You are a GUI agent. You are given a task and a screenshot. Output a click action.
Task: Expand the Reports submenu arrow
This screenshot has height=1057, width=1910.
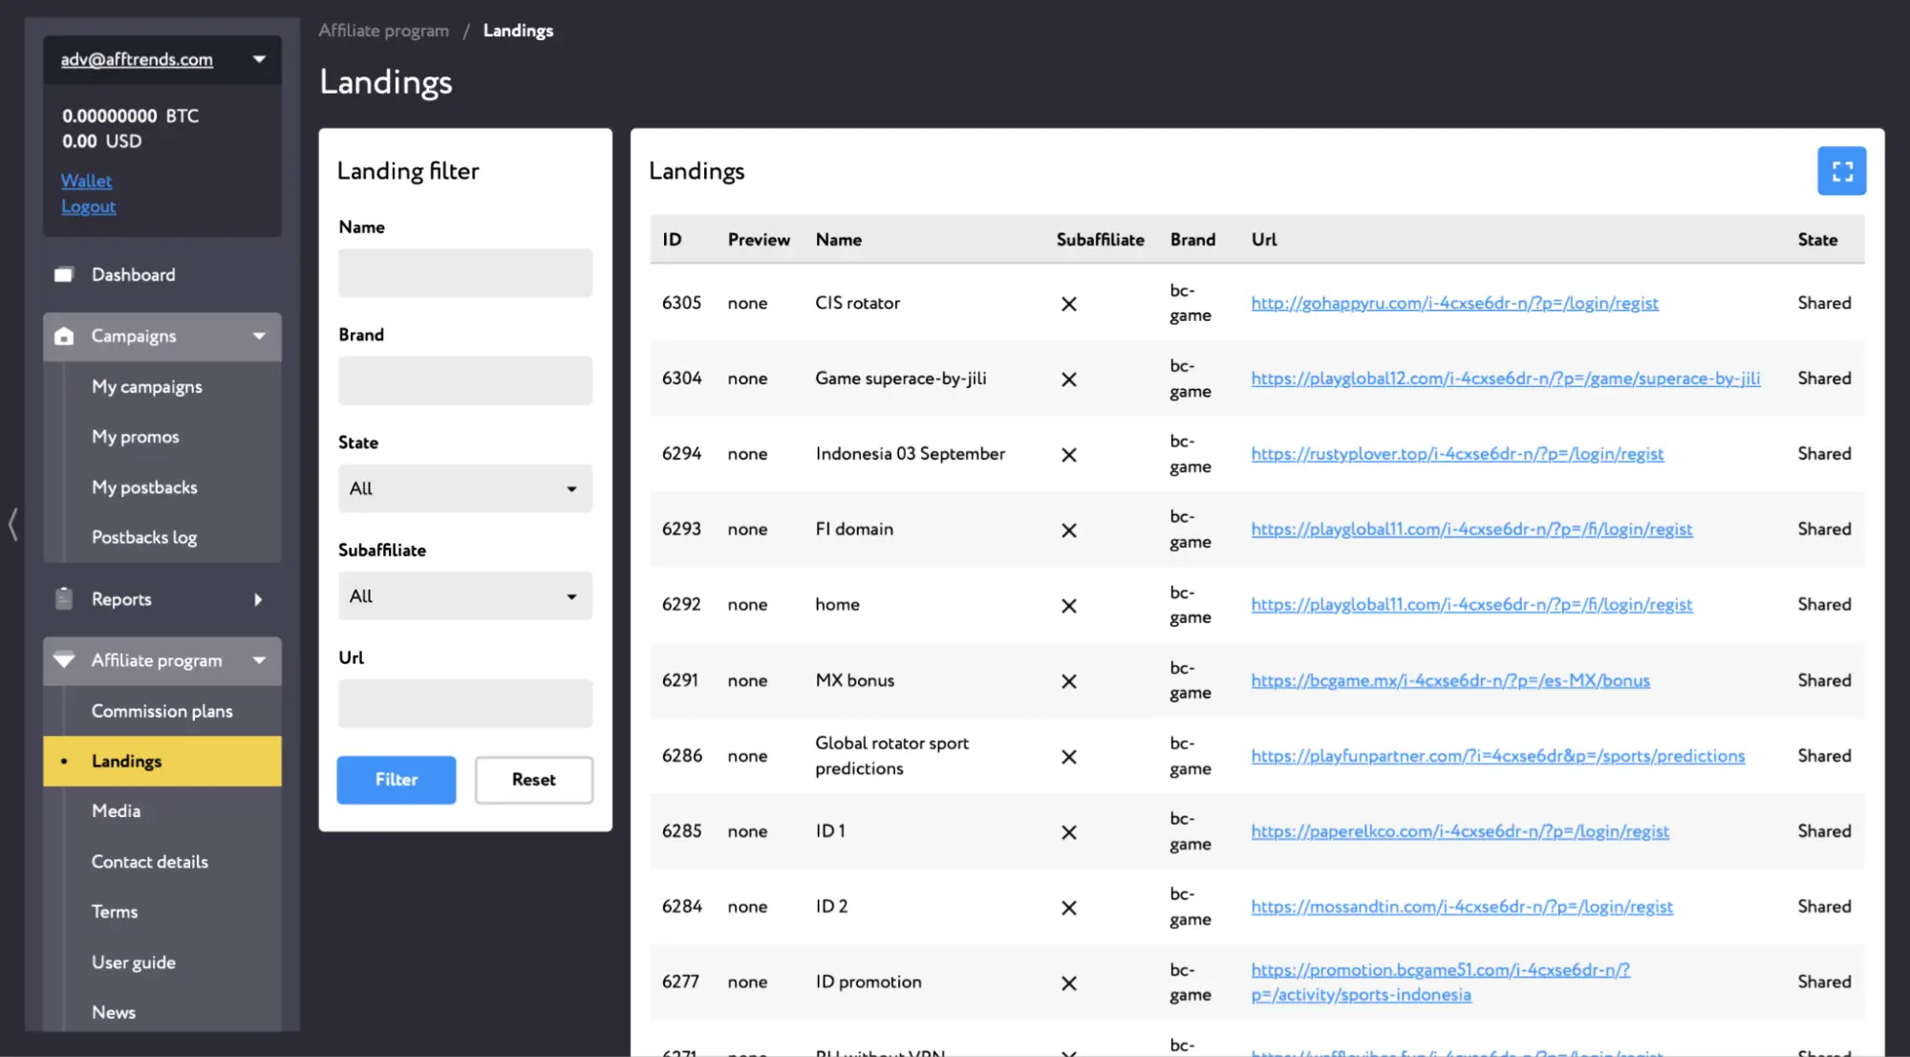click(258, 599)
